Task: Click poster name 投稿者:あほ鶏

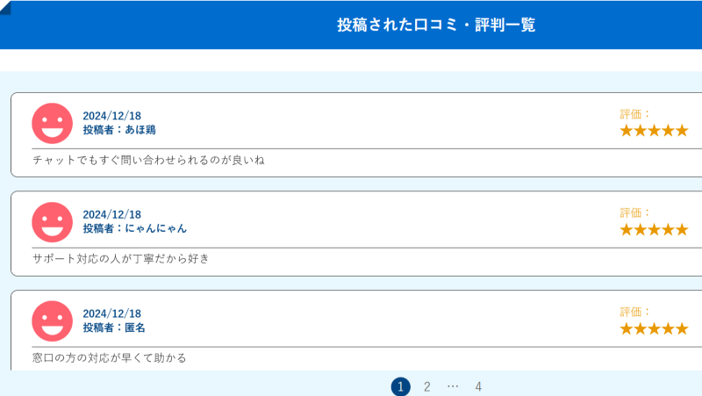Action: click(119, 130)
